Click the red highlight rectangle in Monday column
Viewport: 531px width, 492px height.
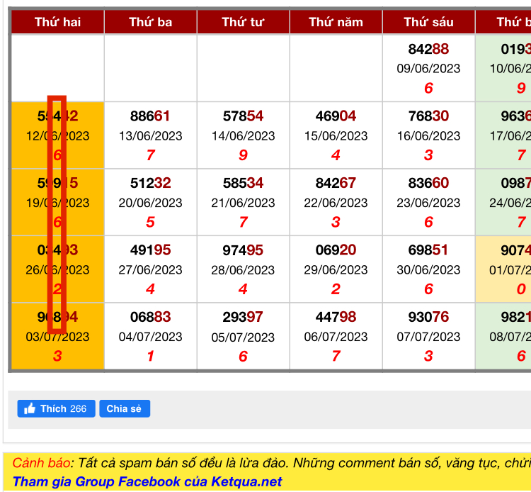pos(57,214)
